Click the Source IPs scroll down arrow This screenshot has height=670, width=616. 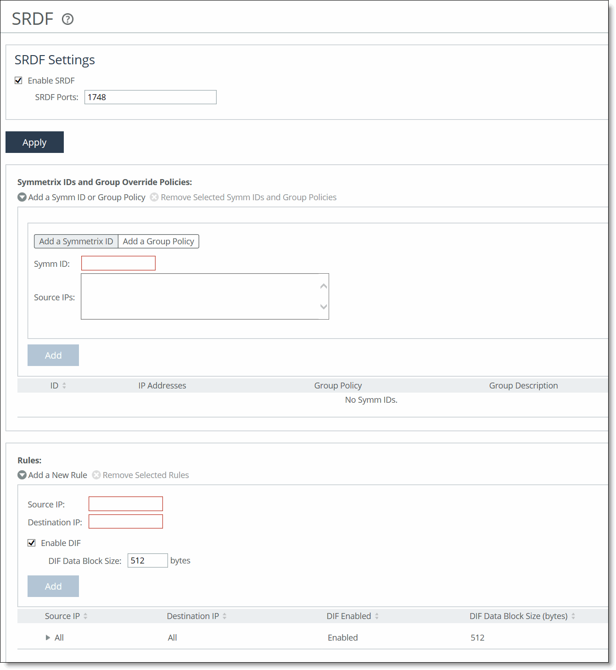coord(324,307)
